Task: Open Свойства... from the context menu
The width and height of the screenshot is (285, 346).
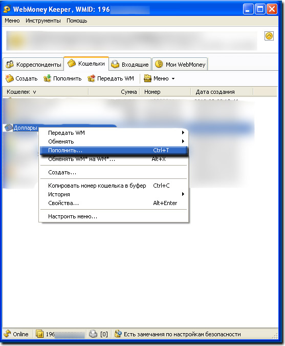Action: [x=114, y=203]
